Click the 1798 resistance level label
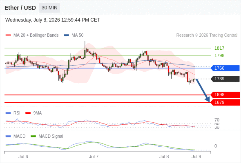The image size is (241, 163). pyautogui.click(x=219, y=55)
